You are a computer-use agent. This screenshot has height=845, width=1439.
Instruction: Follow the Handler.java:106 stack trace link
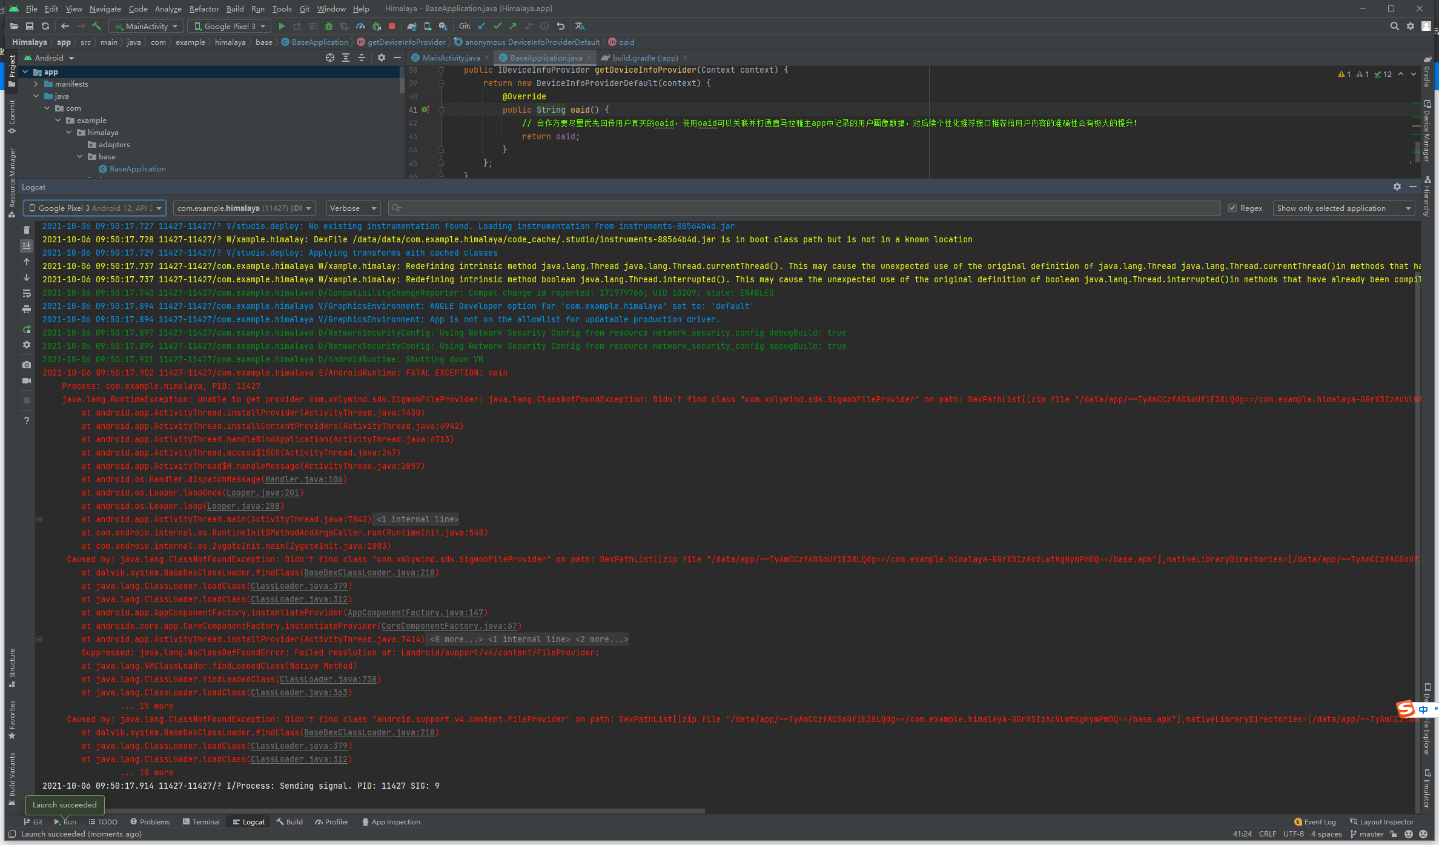(304, 479)
